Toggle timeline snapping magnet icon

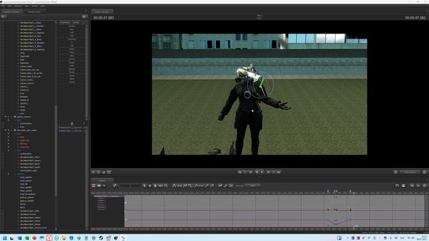click(397, 186)
